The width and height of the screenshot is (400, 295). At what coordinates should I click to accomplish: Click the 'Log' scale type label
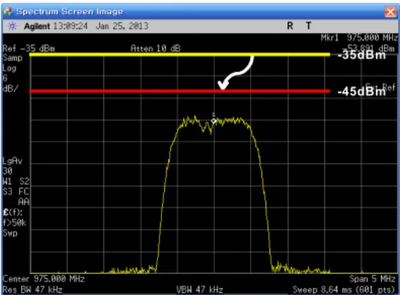click(9, 69)
